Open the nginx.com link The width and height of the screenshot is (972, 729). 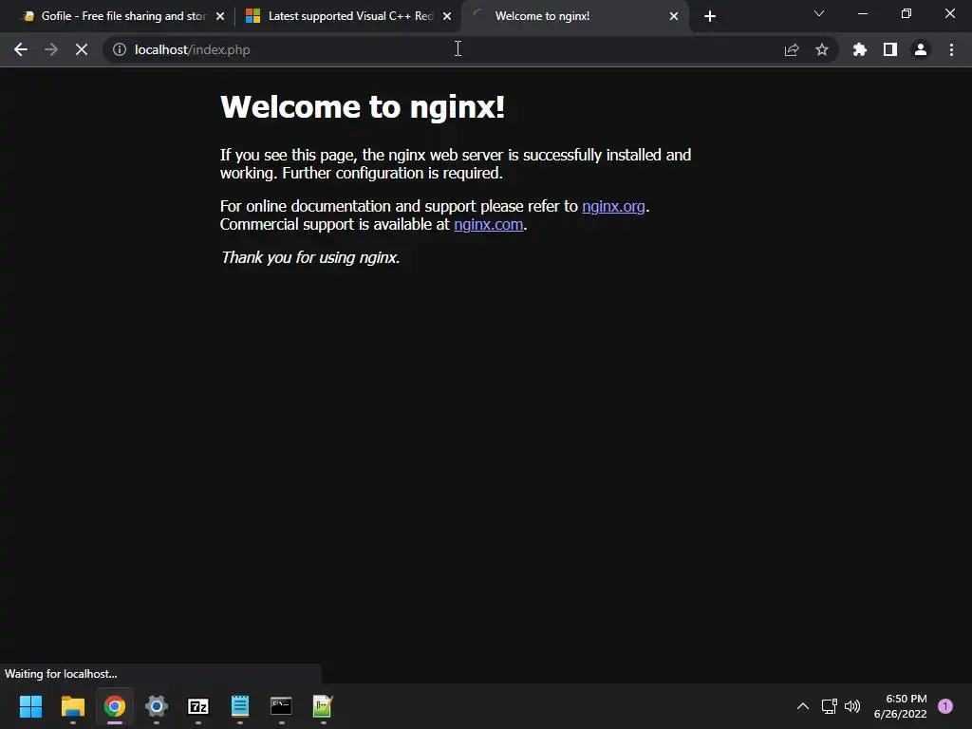click(x=488, y=224)
